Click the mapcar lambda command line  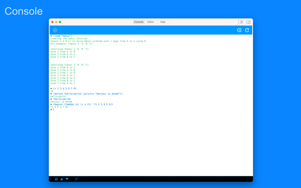point(83,104)
